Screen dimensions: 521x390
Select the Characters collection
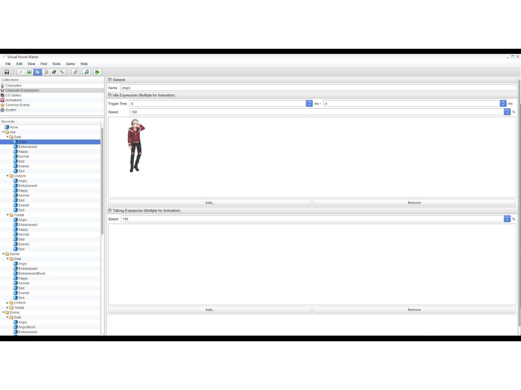coord(13,85)
